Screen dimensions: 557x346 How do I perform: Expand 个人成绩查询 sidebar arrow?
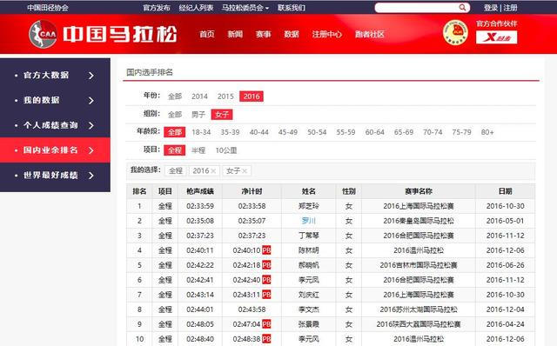pyautogui.click(x=91, y=125)
